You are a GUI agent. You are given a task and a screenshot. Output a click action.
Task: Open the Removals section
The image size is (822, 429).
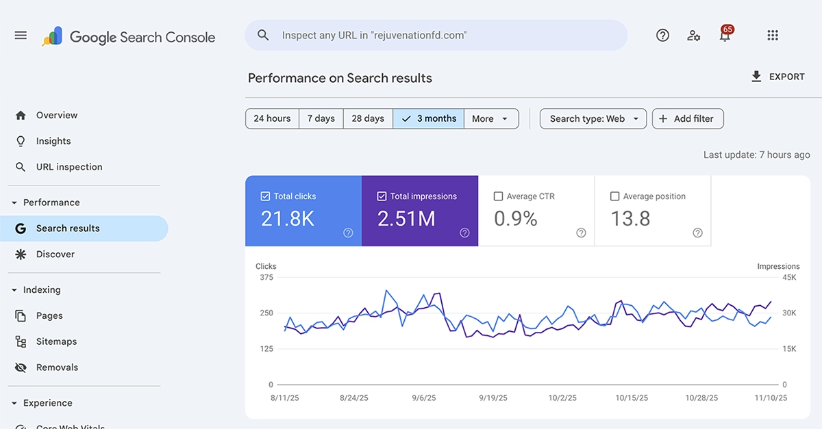tap(58, 367)
